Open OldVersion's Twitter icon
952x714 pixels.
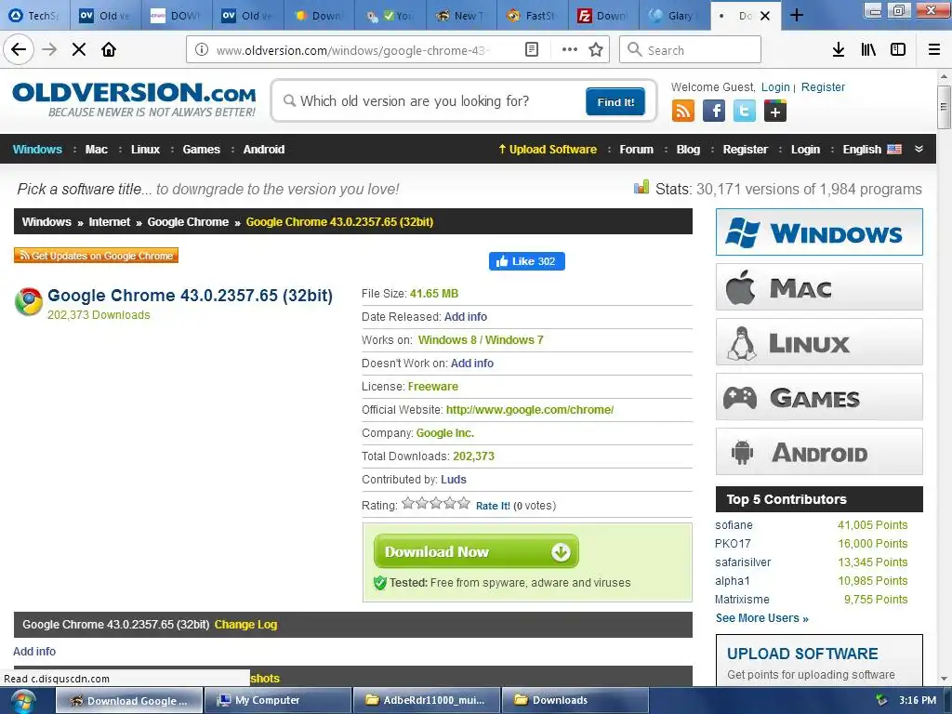(745, 112)
